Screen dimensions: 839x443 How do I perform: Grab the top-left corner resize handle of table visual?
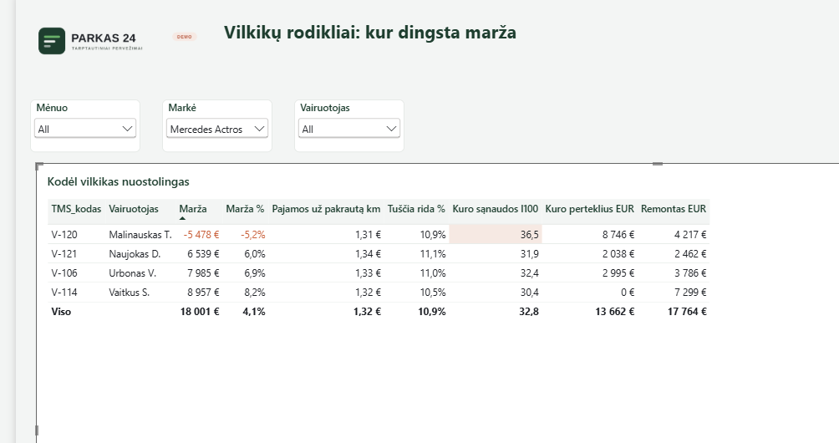coord(38,165)
